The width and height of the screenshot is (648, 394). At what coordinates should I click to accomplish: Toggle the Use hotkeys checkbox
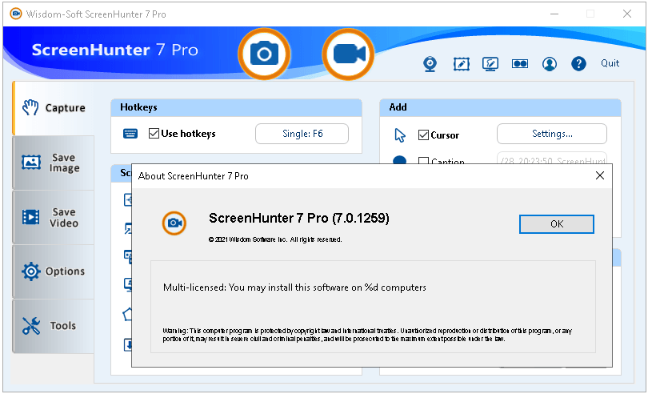(x=154, y=134)
